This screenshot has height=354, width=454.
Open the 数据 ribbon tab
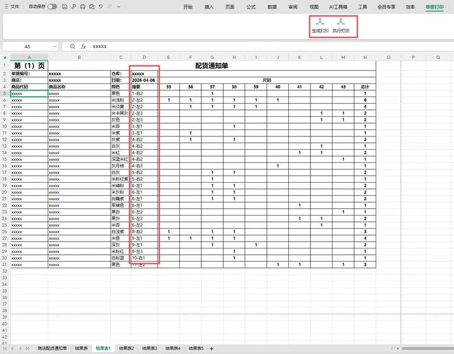coord(272,7)
